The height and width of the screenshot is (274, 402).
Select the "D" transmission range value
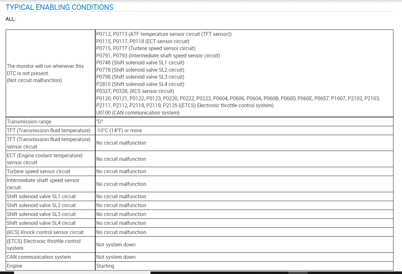pos(99,121)
